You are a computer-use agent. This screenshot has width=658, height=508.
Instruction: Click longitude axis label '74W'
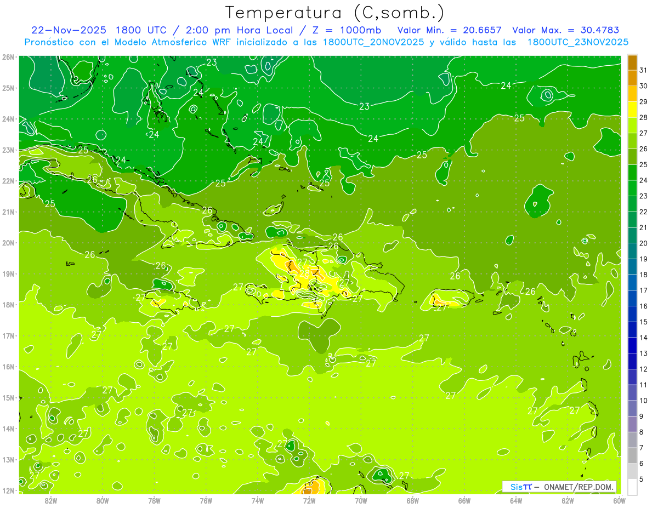click(258, 500)
